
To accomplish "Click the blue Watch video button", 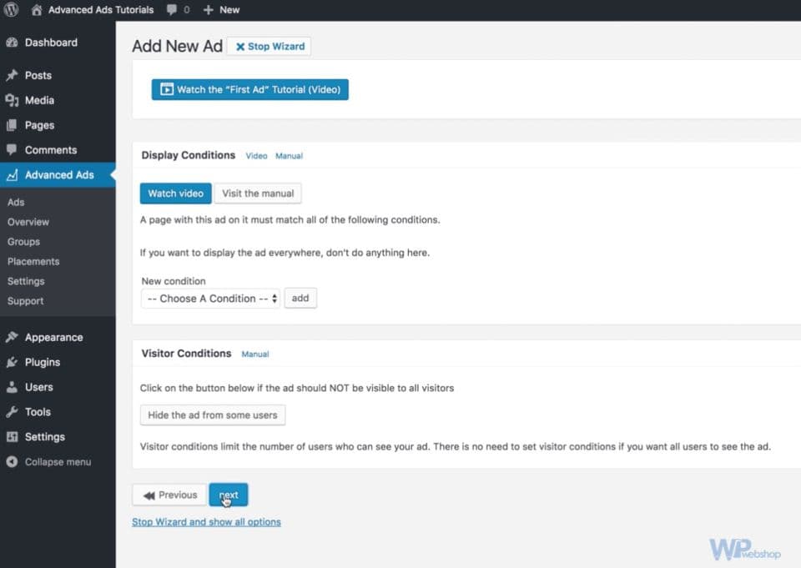I will point(176,194).
